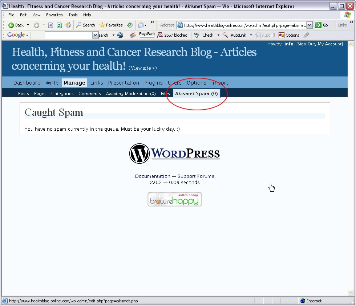Open the View menu
This screenshot has height=306, width=356.
click(x=36, y=15)
